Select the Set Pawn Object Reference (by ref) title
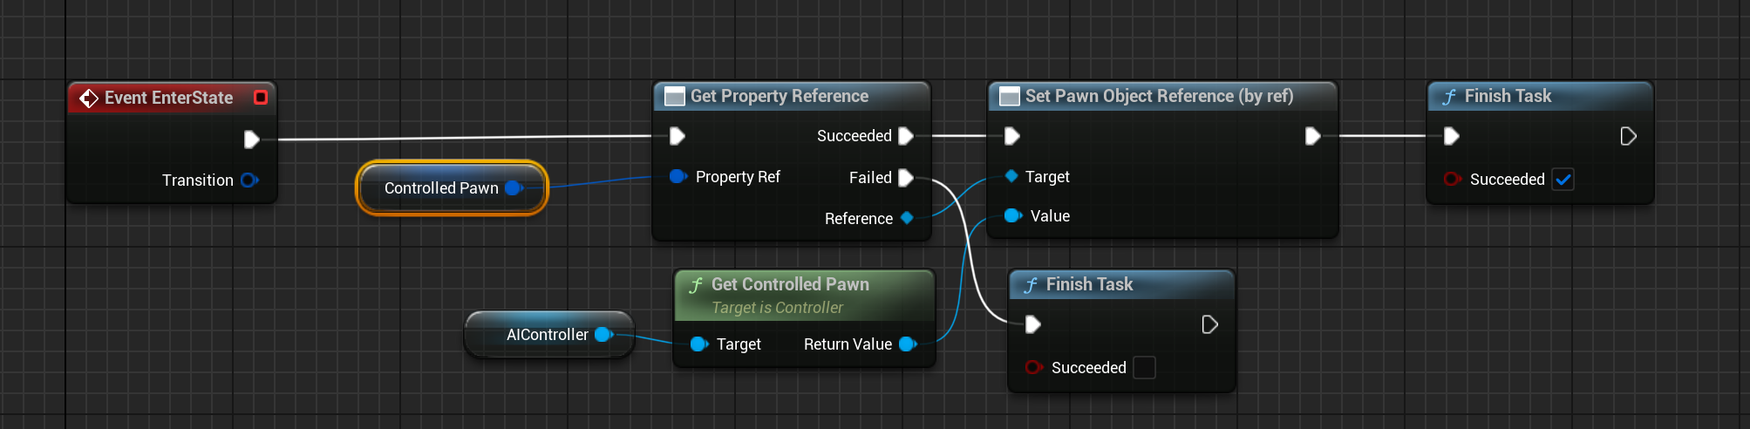1750x429 pixels. click(1159, 97)
